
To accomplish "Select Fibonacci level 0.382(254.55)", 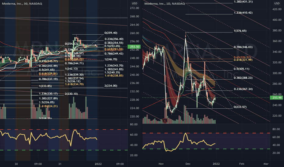I will pos(114,43).
